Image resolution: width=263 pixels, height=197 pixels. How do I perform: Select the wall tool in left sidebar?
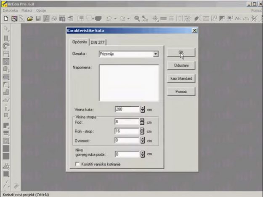click(x=6, y=38)
